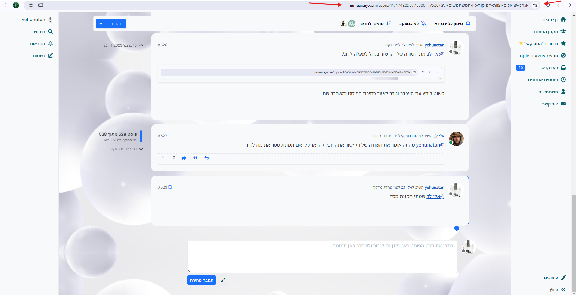The height and width of the screenshot is (295, 576).
Task: Click unread badge 20
Action: [x=521, y=68]
